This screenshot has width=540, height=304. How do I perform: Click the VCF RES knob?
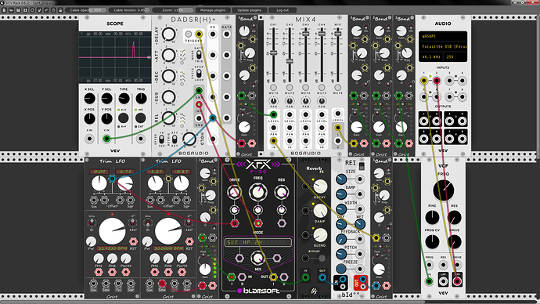point(454,218)
